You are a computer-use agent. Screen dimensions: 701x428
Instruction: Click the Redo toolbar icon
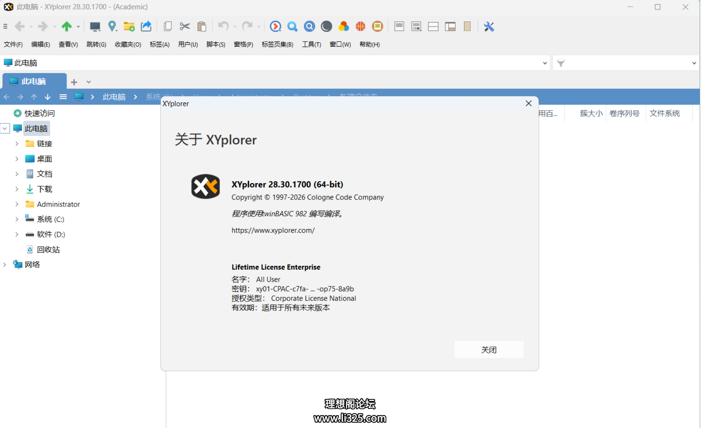(x=247, y=27)
